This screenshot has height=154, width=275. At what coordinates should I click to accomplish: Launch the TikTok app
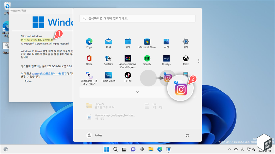128,77
